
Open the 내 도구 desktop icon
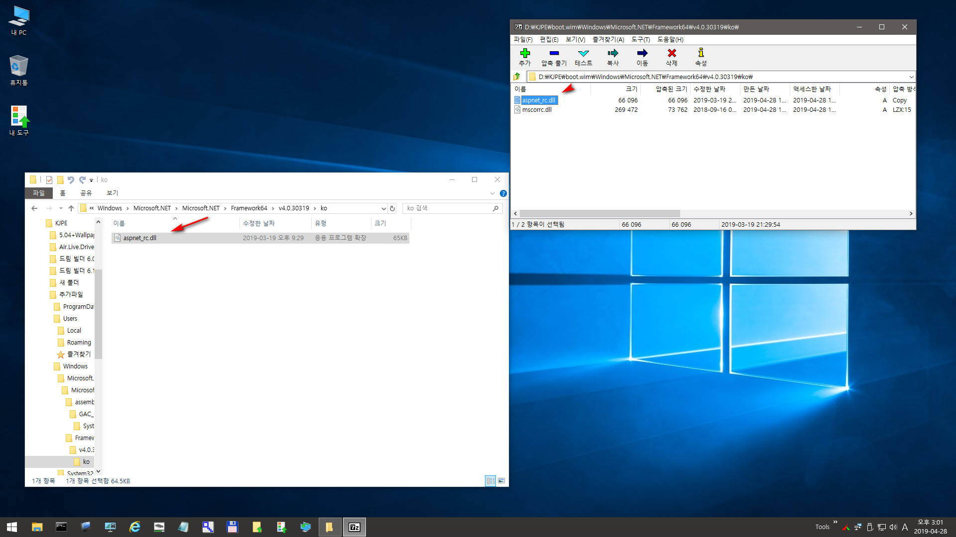(19, 121)
